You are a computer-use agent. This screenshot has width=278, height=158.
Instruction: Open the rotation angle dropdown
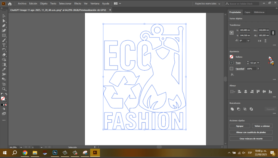pyautogui.click(x=248, y=40)
